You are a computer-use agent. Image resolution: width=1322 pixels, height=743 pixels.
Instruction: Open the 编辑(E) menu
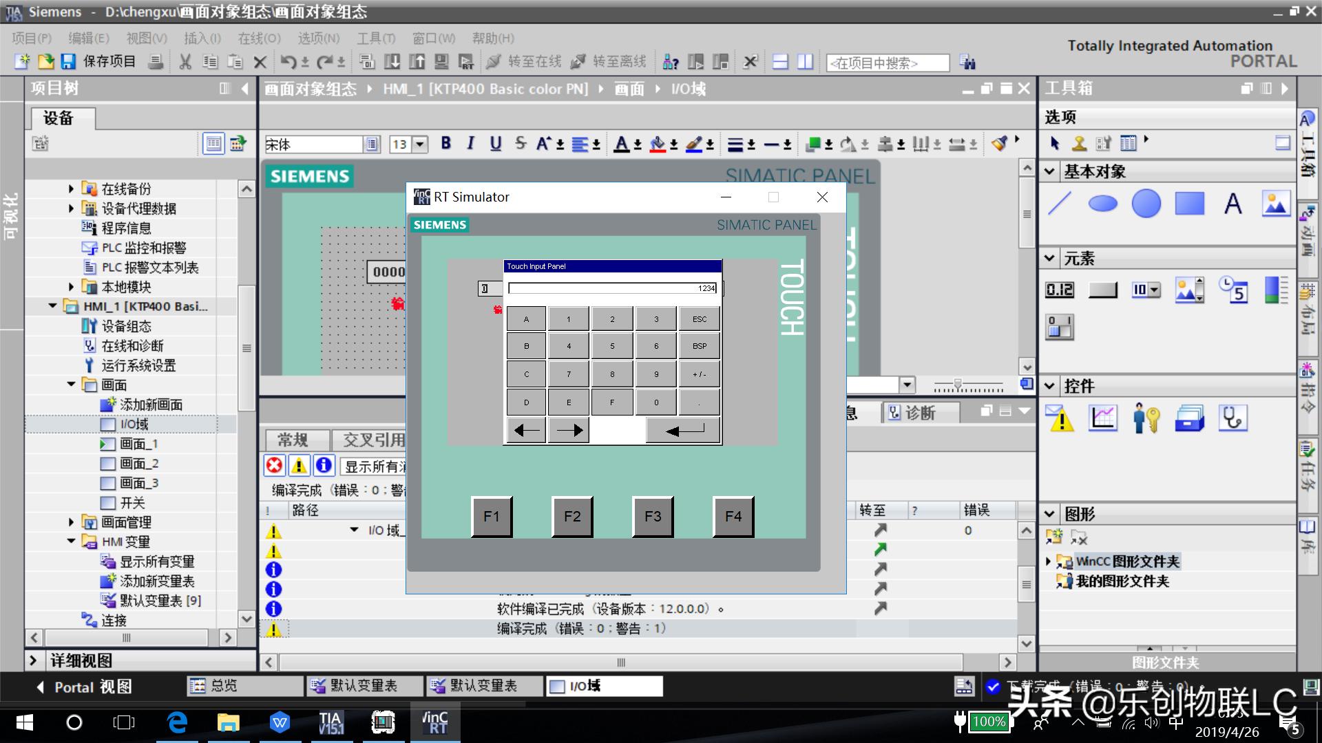point(88,38)
